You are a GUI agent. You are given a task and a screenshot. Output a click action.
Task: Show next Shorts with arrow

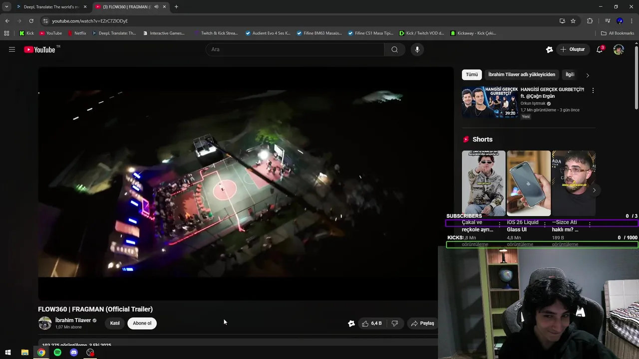coord(594,190)
